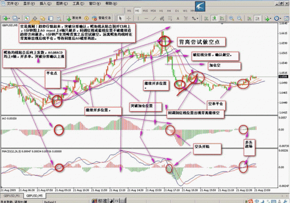Image resolution: width=290 pixels, height=203 pixels.
Task: Select the crosshair tool
Action: (x=129, y=18)
